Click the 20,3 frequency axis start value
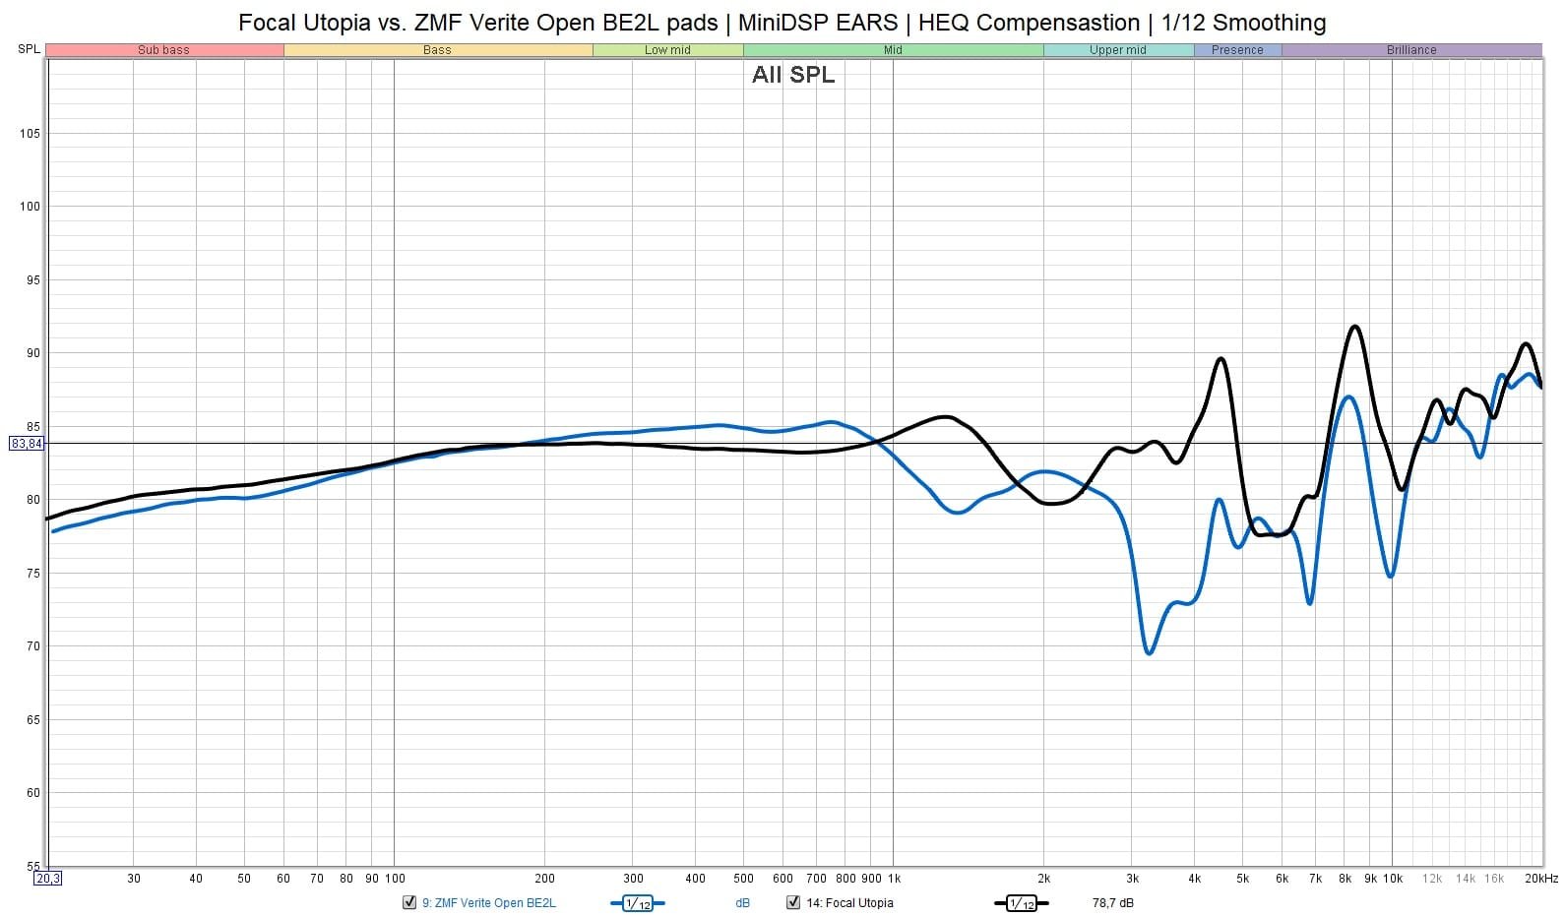Viewport: 1565px width, 917px height. pyautogui.click(x=47, y=879)
